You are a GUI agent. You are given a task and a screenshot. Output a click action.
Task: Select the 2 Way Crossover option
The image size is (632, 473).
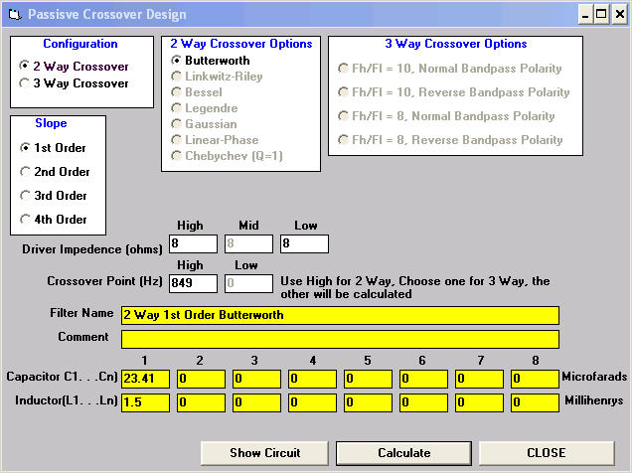[x=74, y=66]
